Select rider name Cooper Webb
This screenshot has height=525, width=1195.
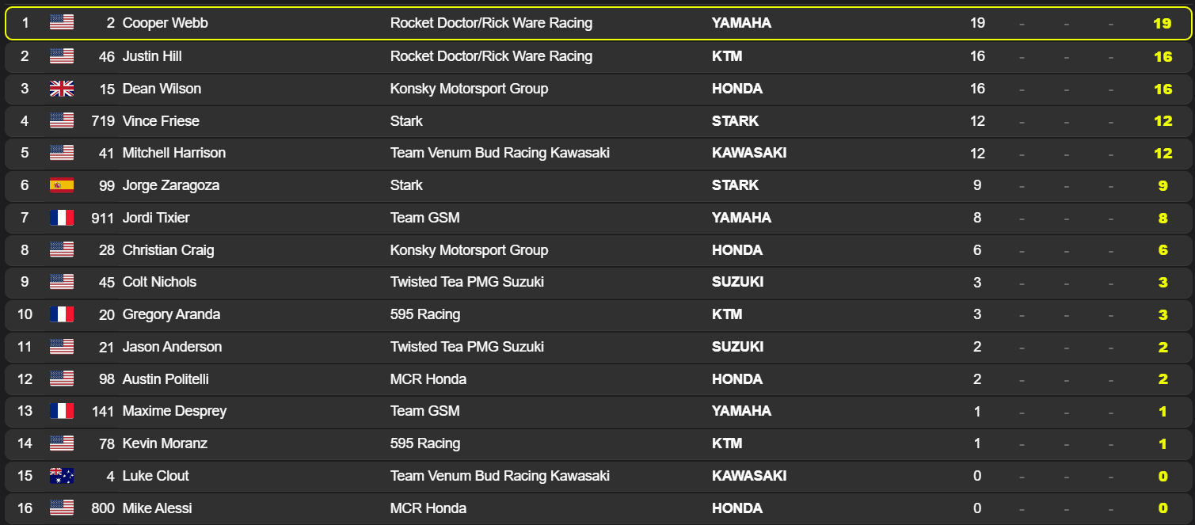pos(166,23)
